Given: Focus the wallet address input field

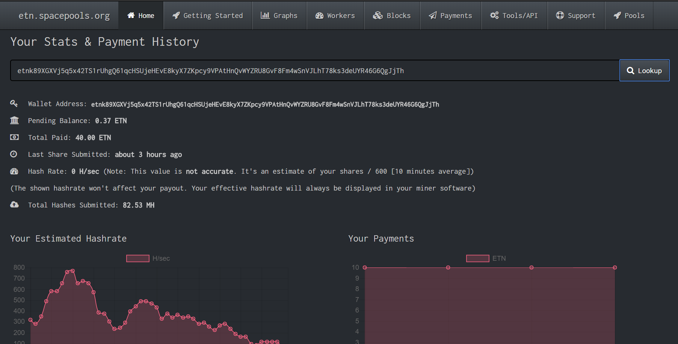Looking at the screenshot, I should [315, 71].
